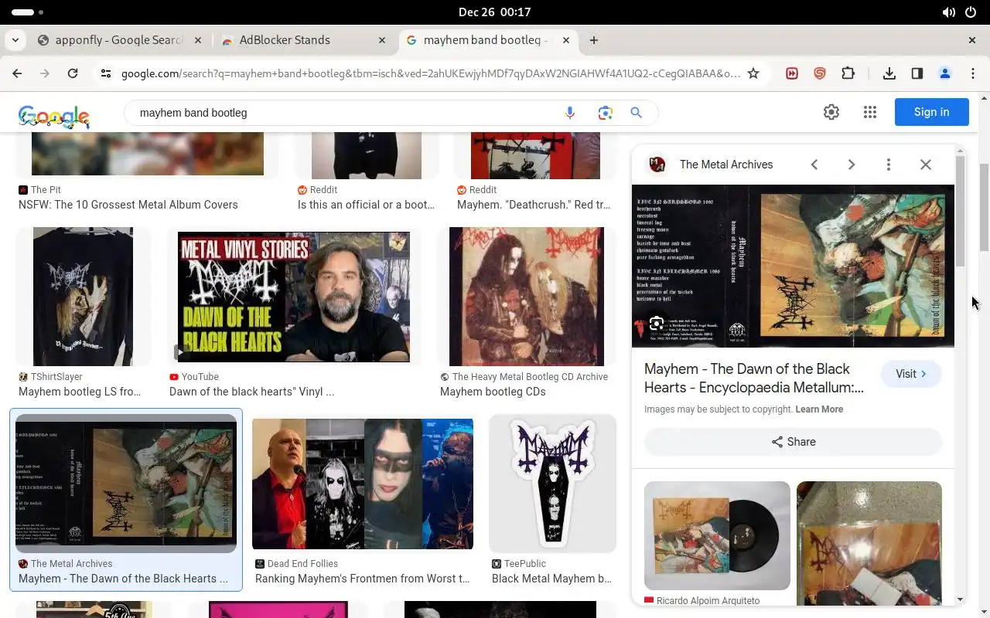The width and height of the screenshot is (990, 618).
Task: Click the search query input field
Action: tap(348, 113)
